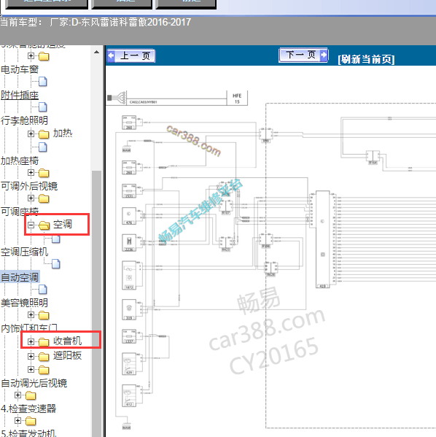Screen dimensions: 436x437
Task: Click the 遮阳板 folder label
Action: pyautogui.click(x=67, y=355)
